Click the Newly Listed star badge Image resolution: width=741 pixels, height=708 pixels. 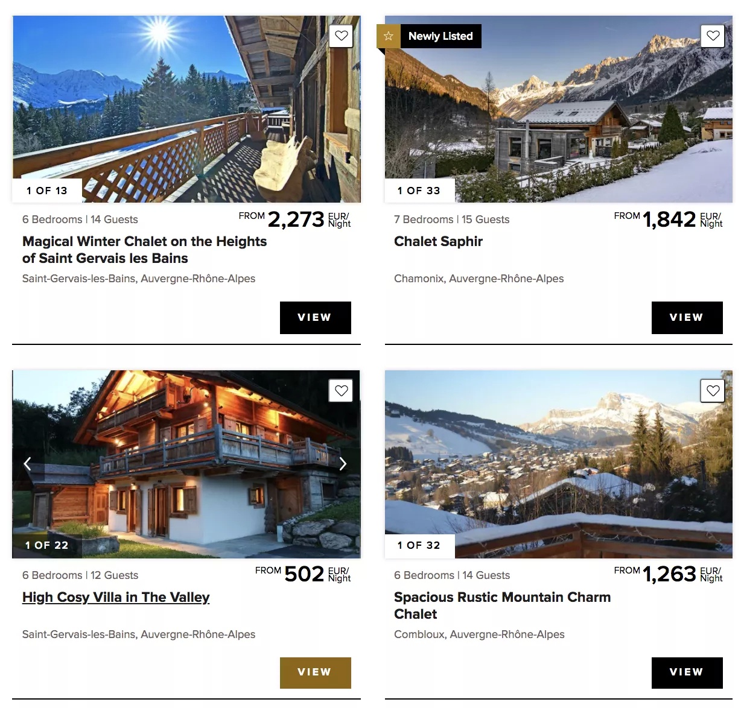point(388,36)
